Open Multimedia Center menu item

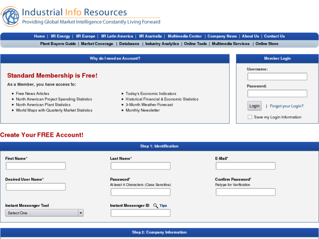pos(185,36)
